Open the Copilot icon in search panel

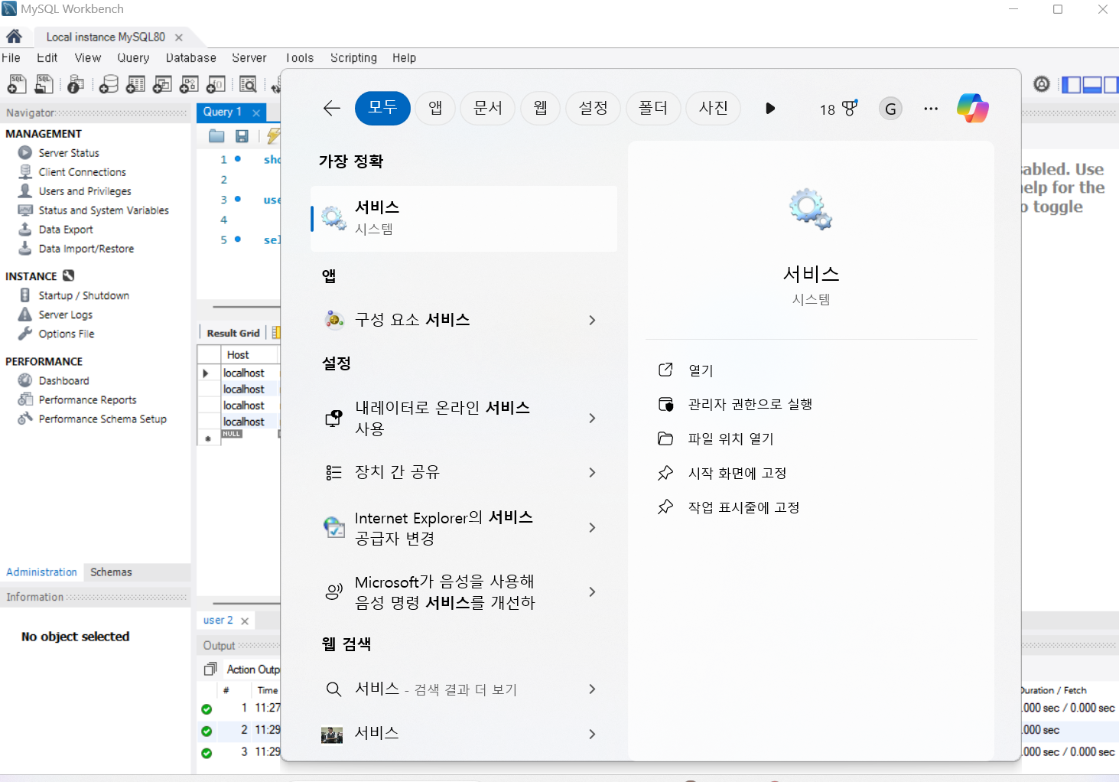click(973, 108)
